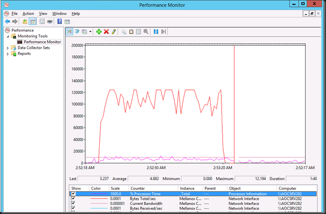Open the Help menu
The width and height of the screenshot is (326, 214).
pyautogui.click(x=76, y=14)
